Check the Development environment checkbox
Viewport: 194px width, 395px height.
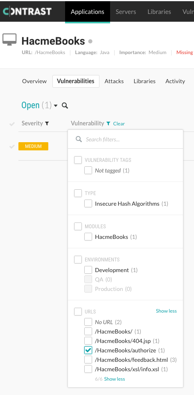pyautogui.click(x=88, y=270)
